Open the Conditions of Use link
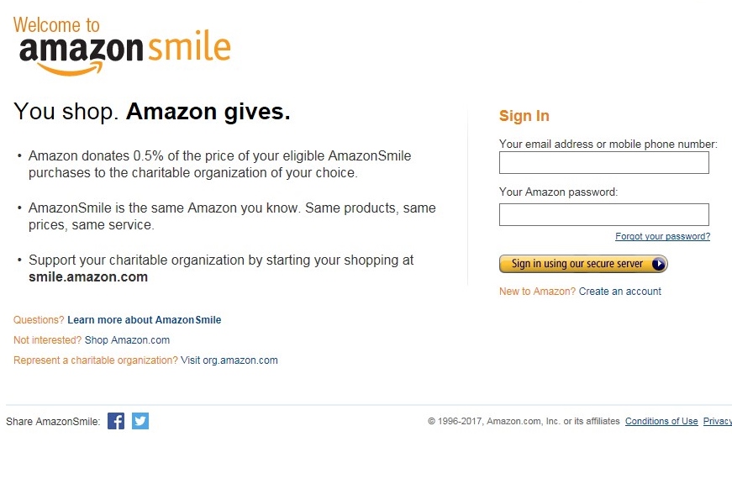The image size is (732, 489). (x=661, y=422)
